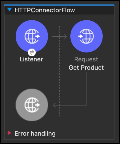Click the Listener label

pyautogui.click(x=31, y=59)
